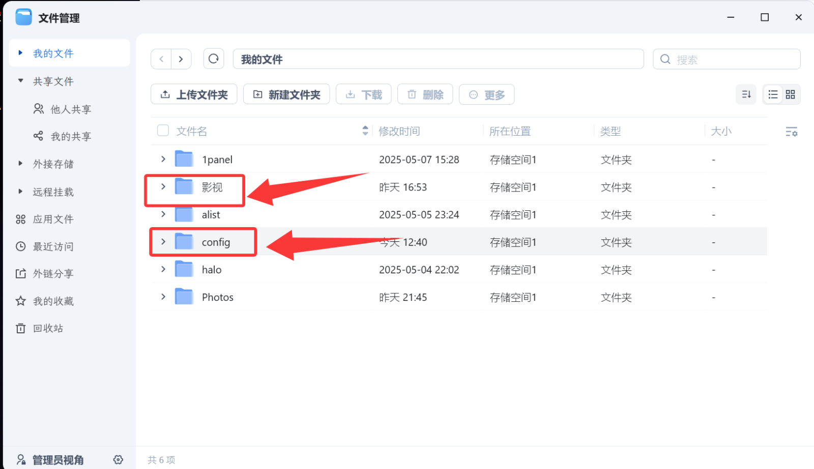Click the 管理员视角 admin icon
Screen dimensions: 814x469
21,459
